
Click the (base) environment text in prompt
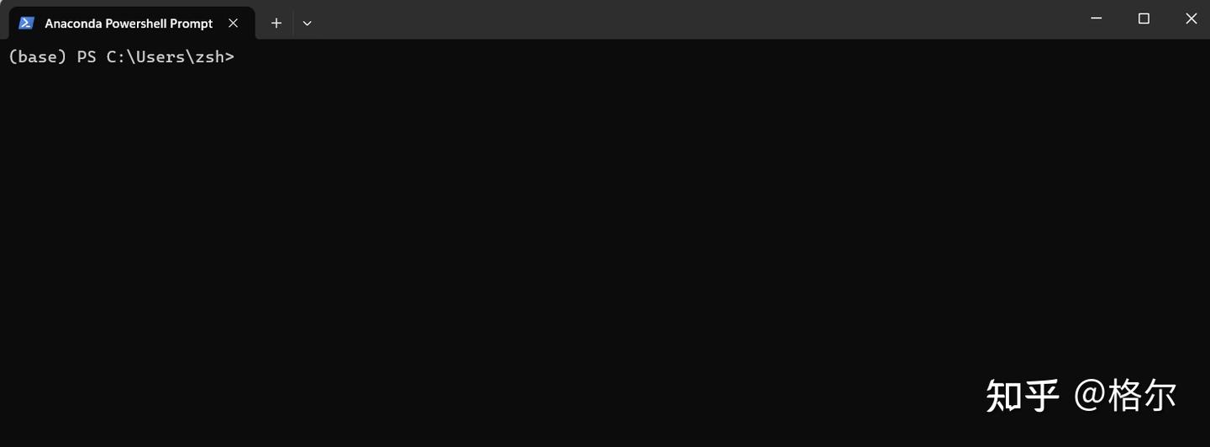click(x=37, y=57)
